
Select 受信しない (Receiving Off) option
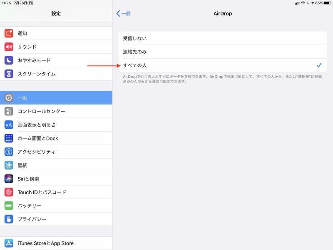pyautogui.click(x=223, y=38)
